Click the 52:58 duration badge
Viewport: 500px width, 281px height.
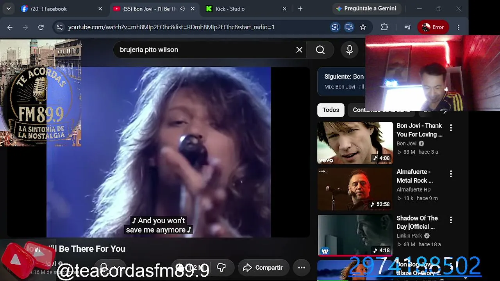point(380,204)
